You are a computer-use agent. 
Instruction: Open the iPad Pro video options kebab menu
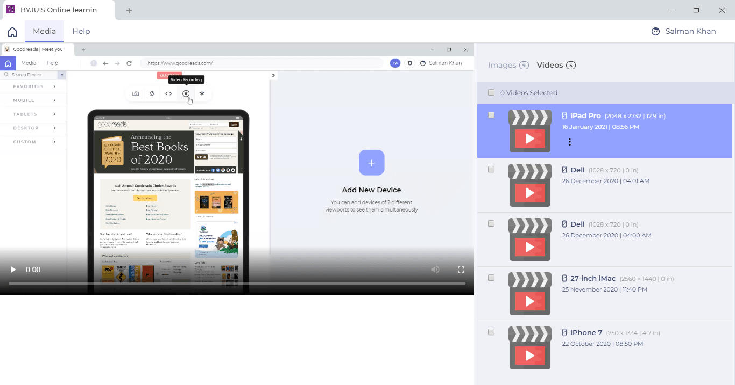click(570, 141)
